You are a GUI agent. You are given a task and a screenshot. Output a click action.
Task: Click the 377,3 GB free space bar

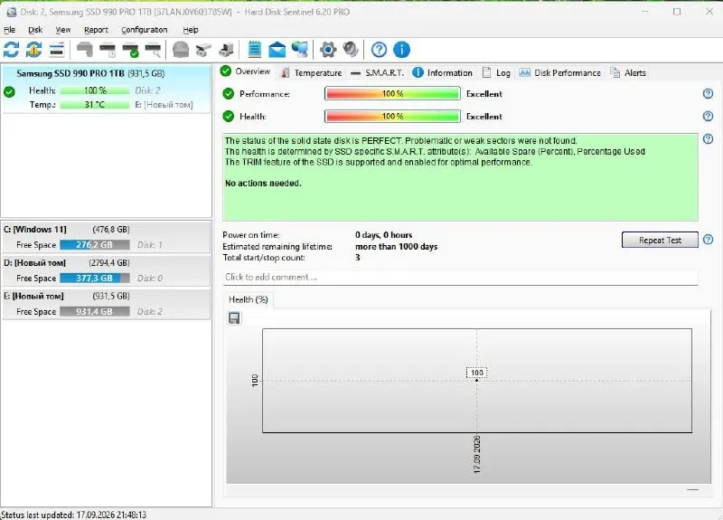(x=95, y=278)
